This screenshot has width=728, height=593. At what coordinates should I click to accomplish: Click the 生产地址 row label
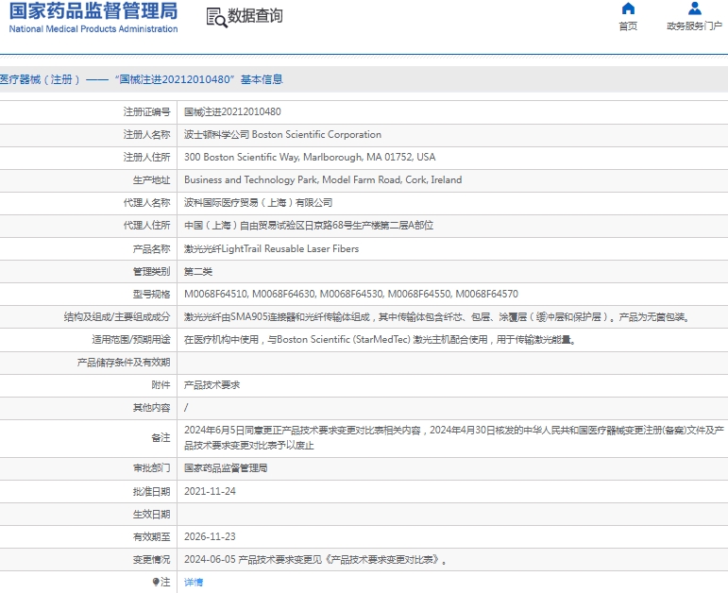coord(151,180)
